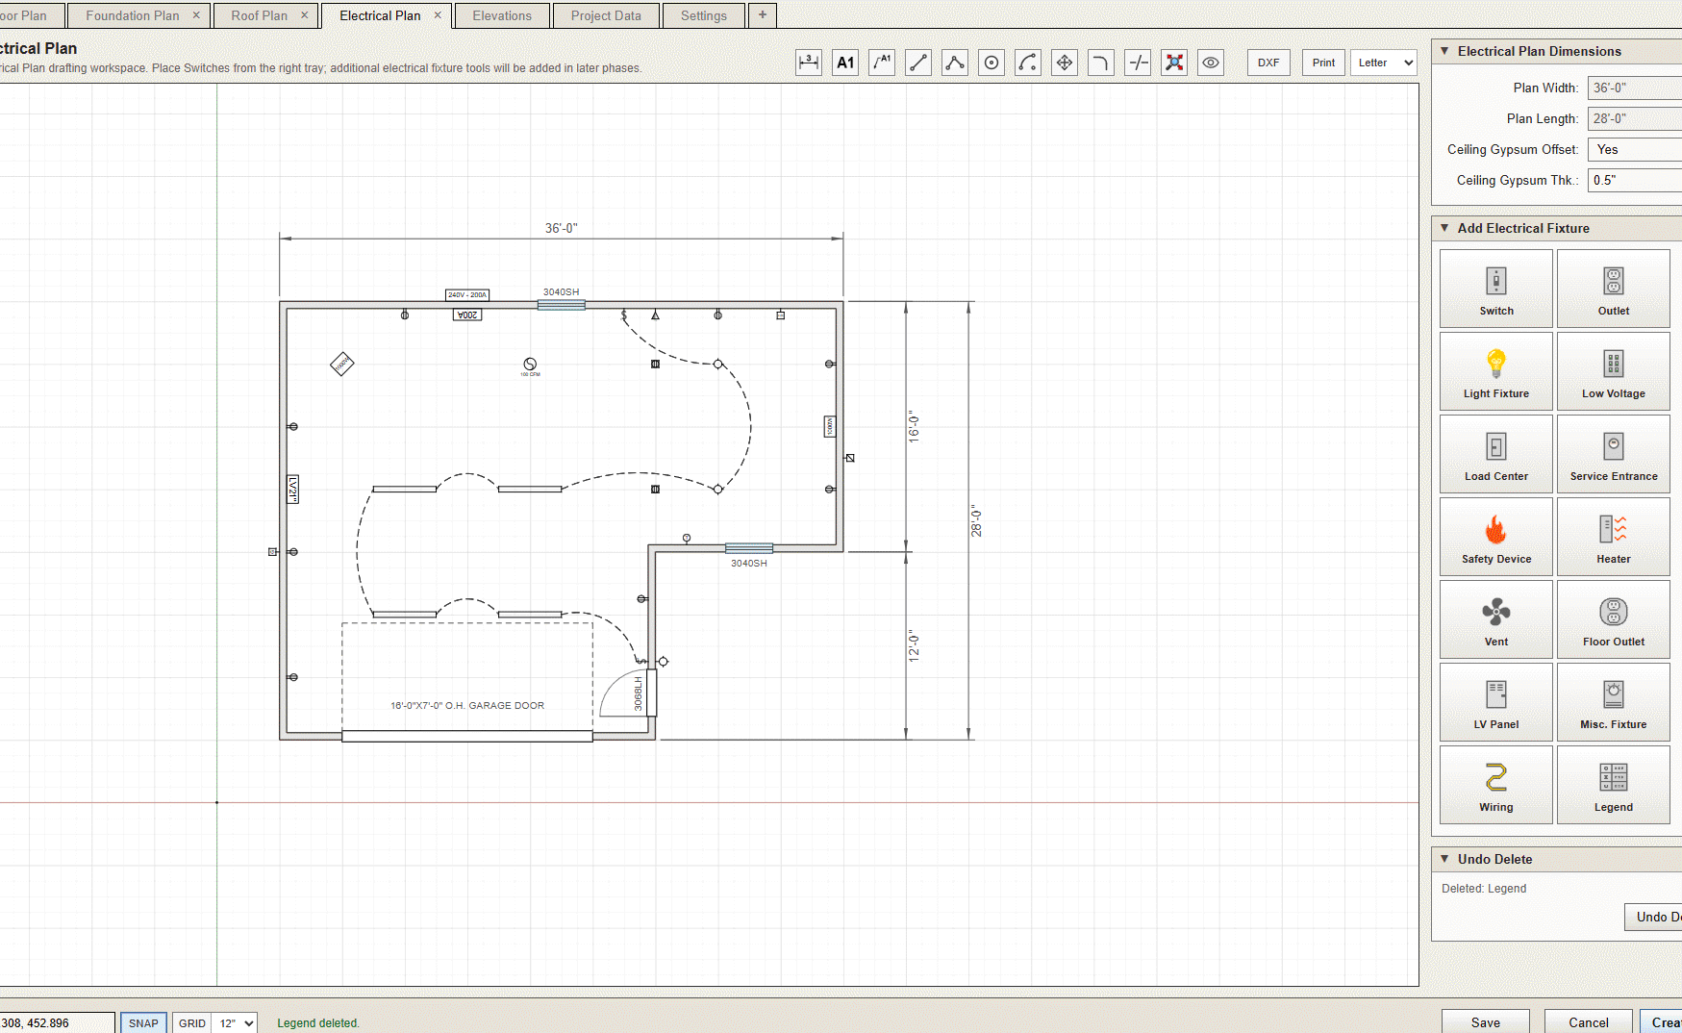This screenshot has width=1682, height=1033.
Task: Add a Misc. Fixture
Action: point(1614,702)
